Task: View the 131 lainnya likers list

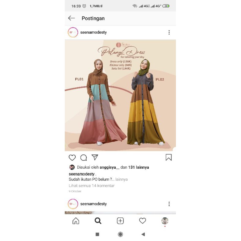Action: (x=139, y=167)
